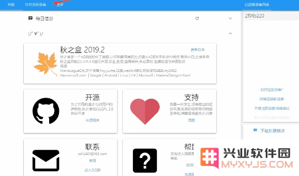
Task: Open the 更新日志 changelog link
Action: coord(198,50)
